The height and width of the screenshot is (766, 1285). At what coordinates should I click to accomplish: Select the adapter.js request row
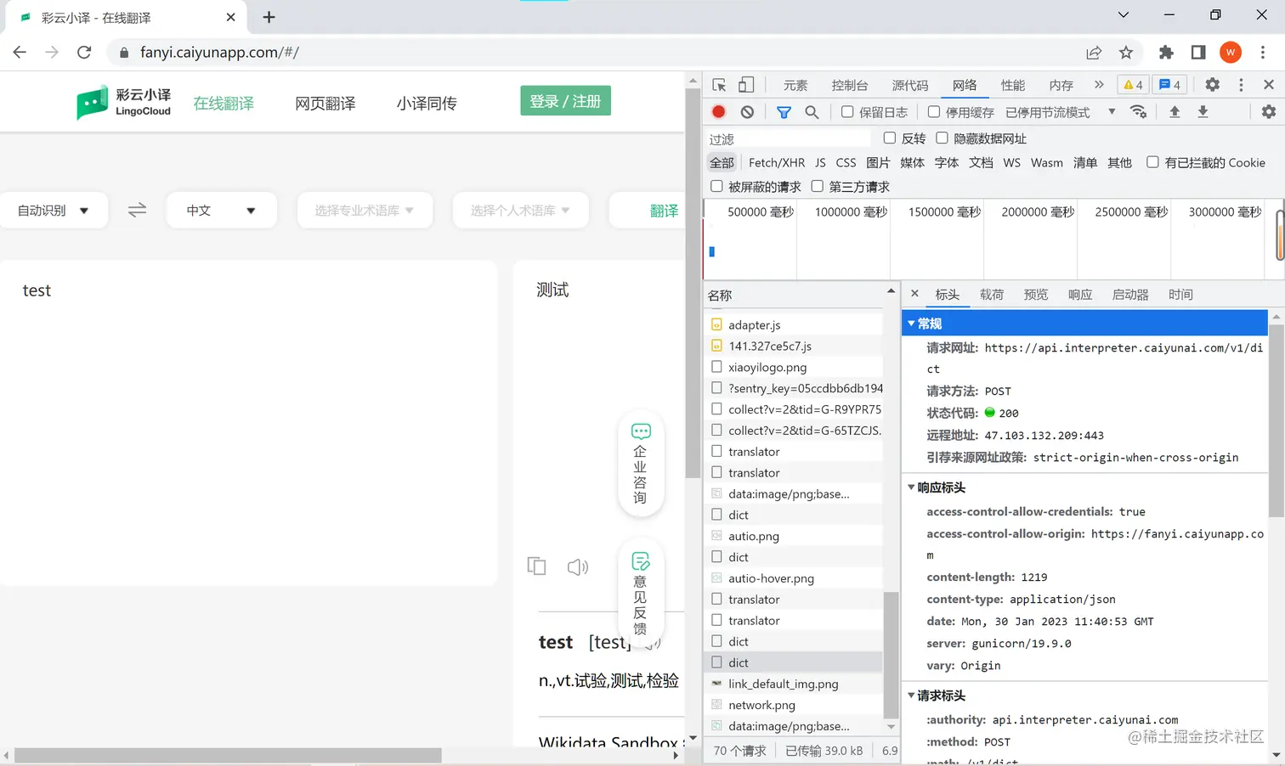794,324
